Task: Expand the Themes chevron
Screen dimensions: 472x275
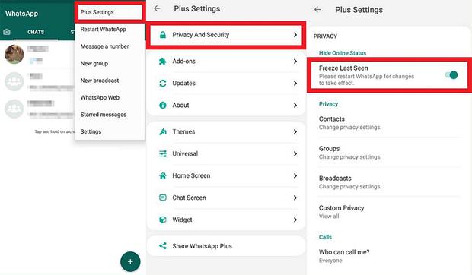Action: click(295, 131)
